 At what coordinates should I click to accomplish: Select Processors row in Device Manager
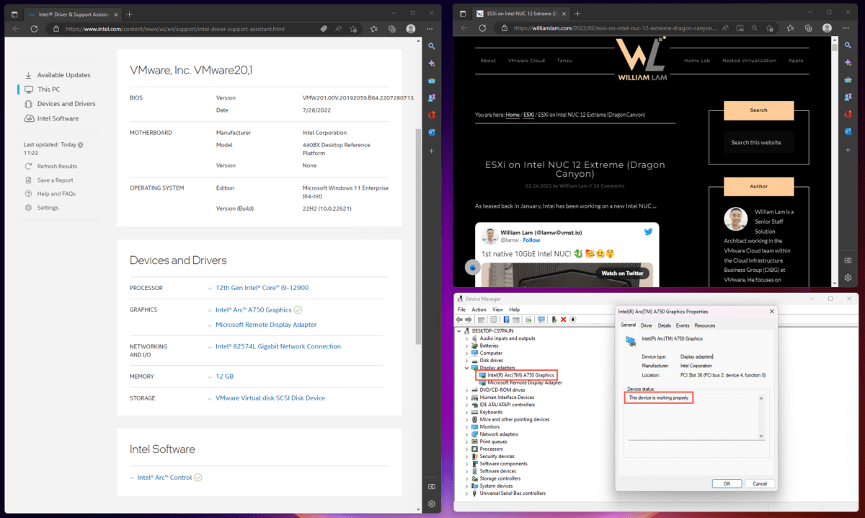tap(491, 449)
